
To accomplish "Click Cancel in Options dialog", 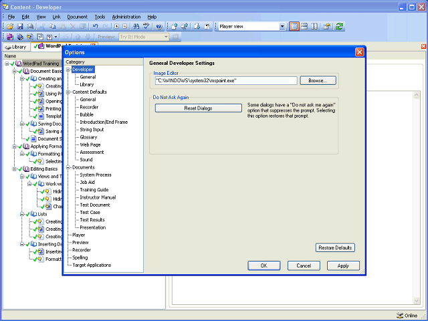I will point(304,265).
